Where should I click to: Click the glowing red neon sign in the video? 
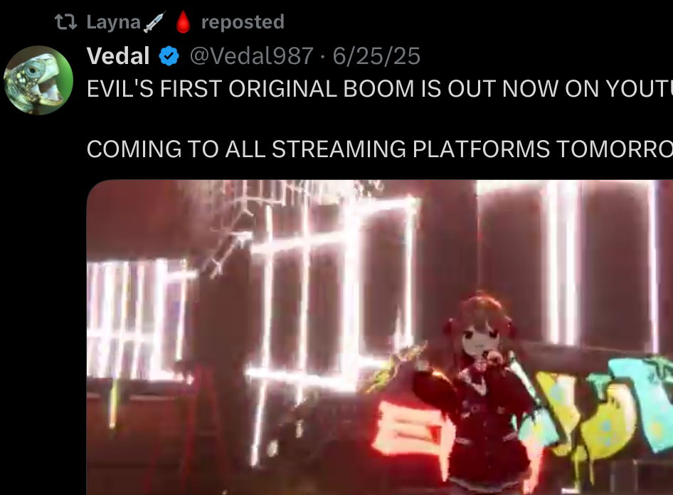click(408, 427)
